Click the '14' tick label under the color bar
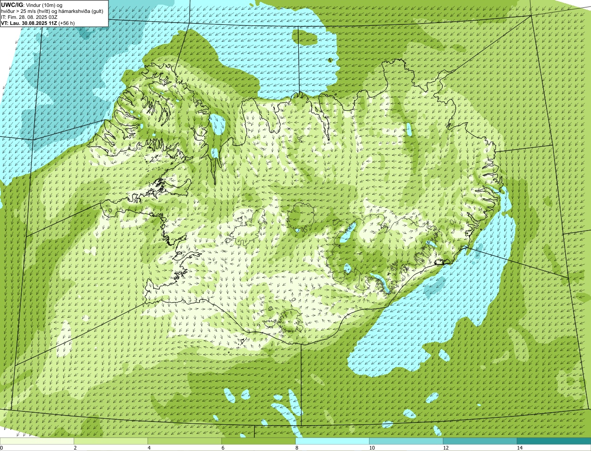 519,448
